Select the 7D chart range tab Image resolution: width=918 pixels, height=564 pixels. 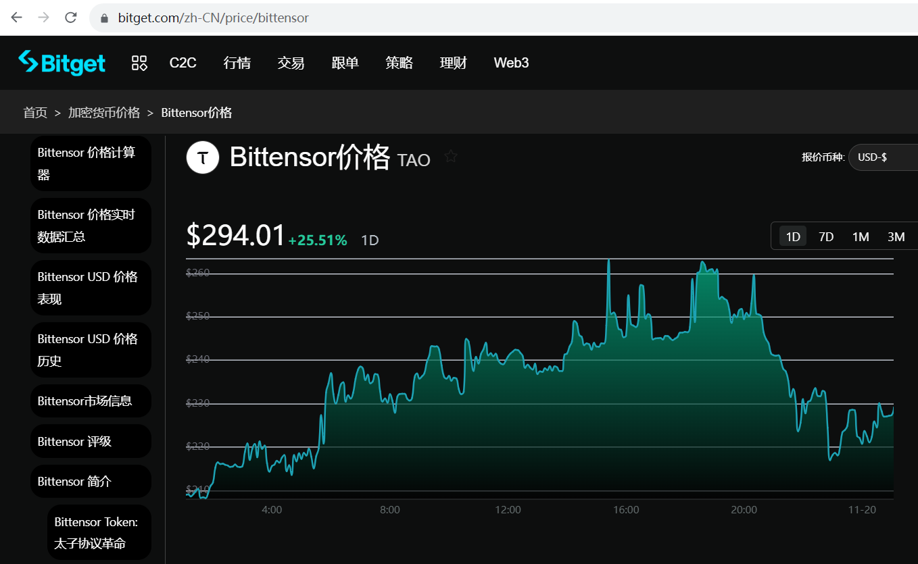pos(826,236)
